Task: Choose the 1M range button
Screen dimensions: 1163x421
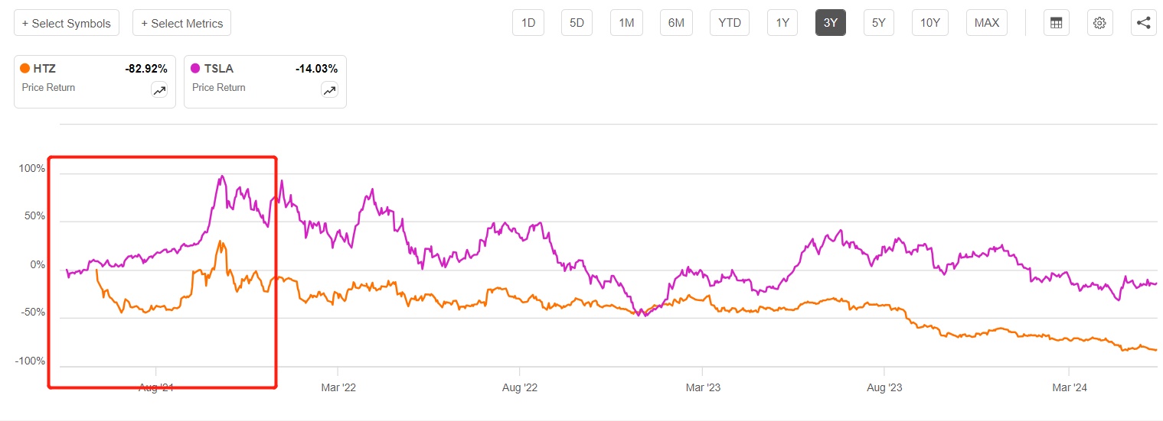Action: (626, 23)
